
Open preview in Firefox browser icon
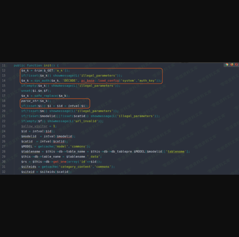click(232, 65)
